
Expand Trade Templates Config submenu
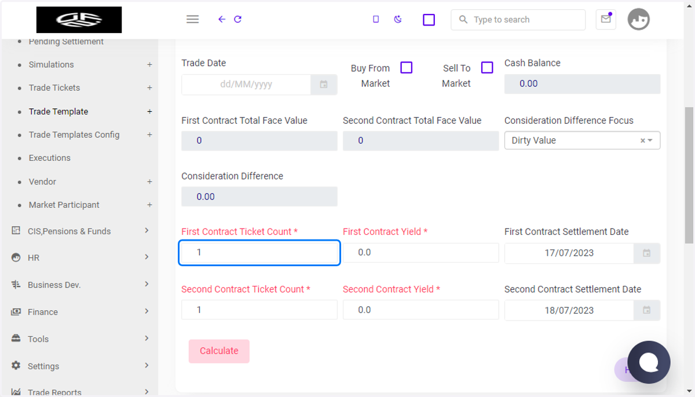(x=149, y=135)
